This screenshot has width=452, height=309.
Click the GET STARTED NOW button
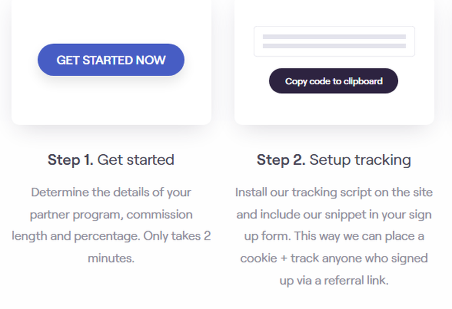coord(111,60)
